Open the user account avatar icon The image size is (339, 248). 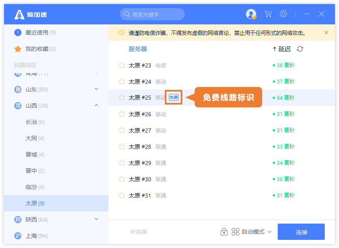click(x=250, y=14)
